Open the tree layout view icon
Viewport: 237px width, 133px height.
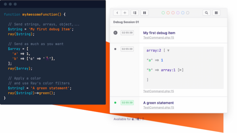[x=135, y=13]
